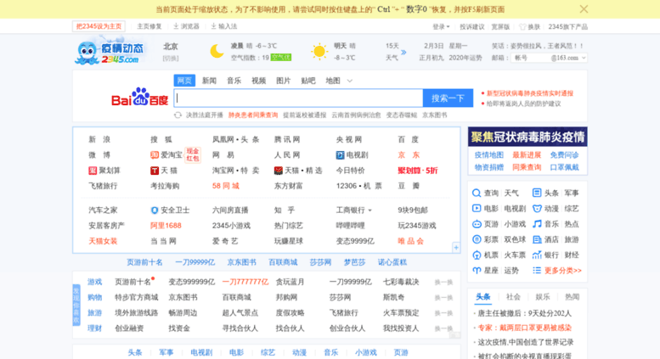Click the 更多分类 list icon
This screenshot has width=660, height=359.
pyautogui.click(x=537, y=270)
